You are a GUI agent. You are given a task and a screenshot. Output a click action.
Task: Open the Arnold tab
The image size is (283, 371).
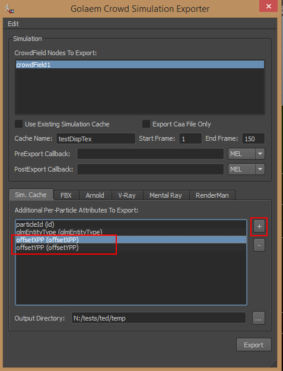(x=95, y=195)
